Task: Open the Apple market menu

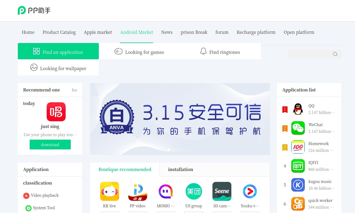Action: point(98,32)
